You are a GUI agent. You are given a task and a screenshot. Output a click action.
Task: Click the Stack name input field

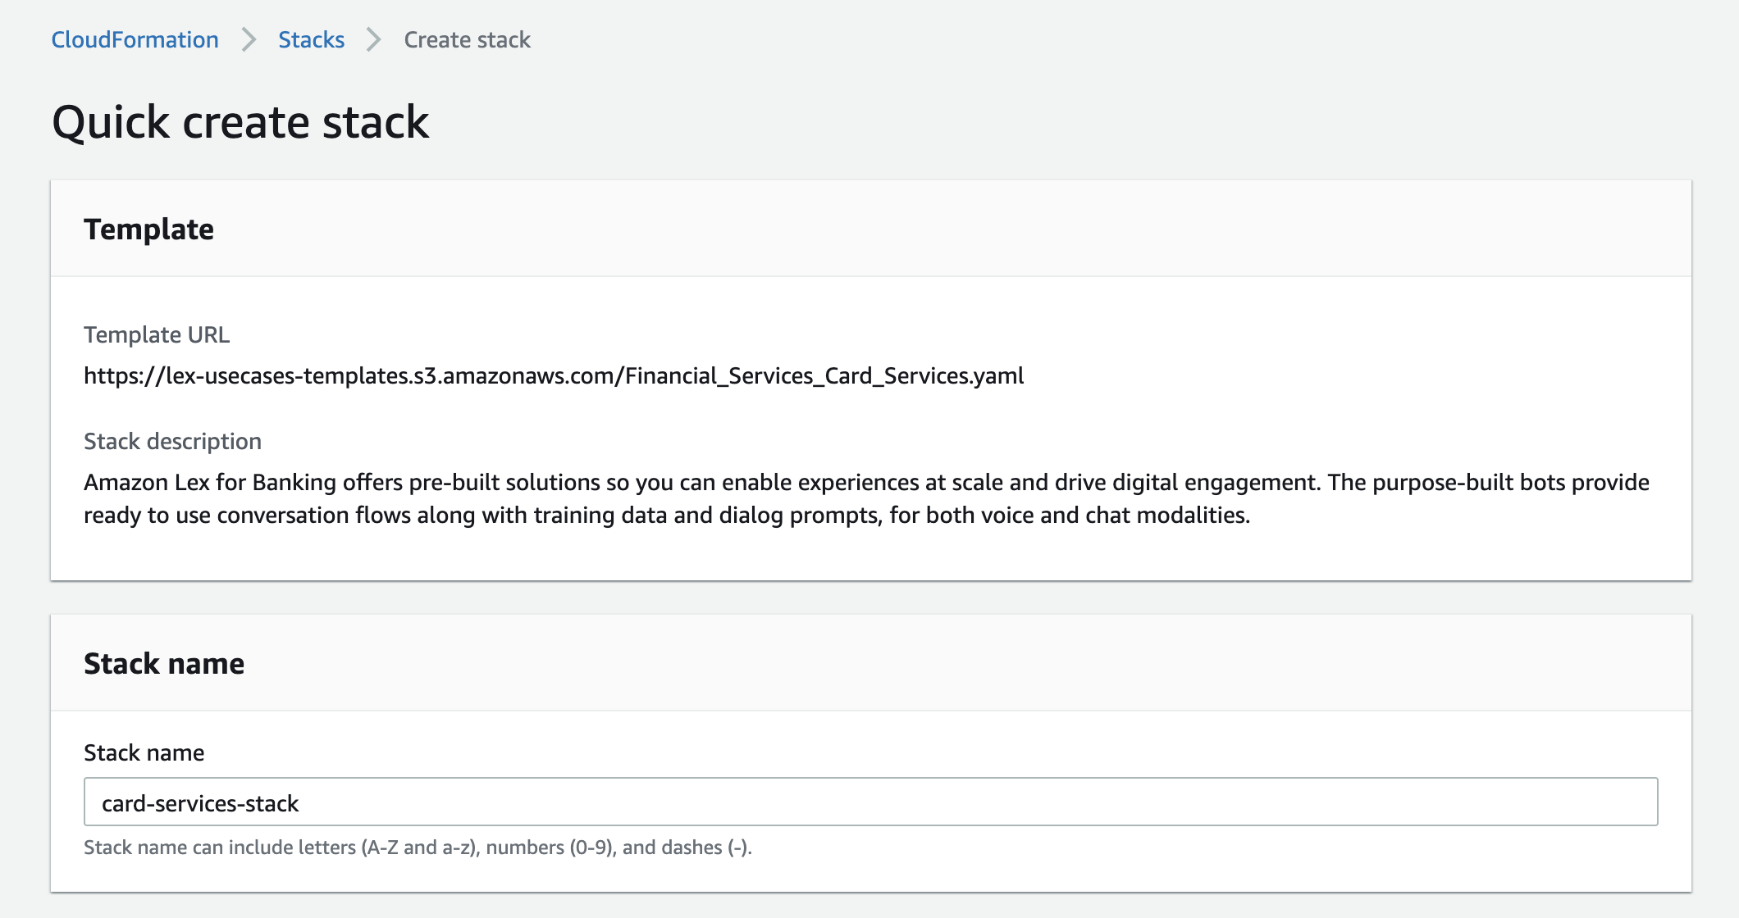[869, 802]
